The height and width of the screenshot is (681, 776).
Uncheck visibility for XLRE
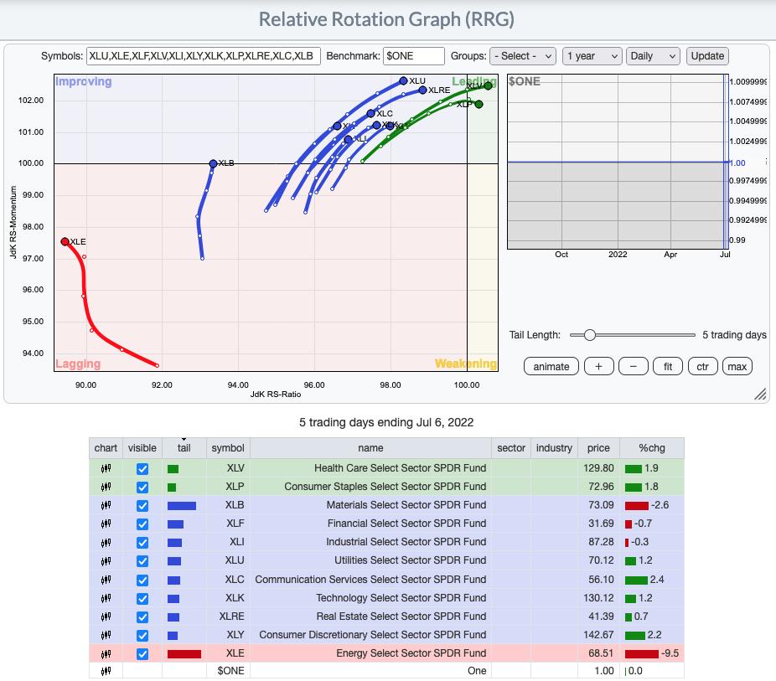tap(142, 617)
